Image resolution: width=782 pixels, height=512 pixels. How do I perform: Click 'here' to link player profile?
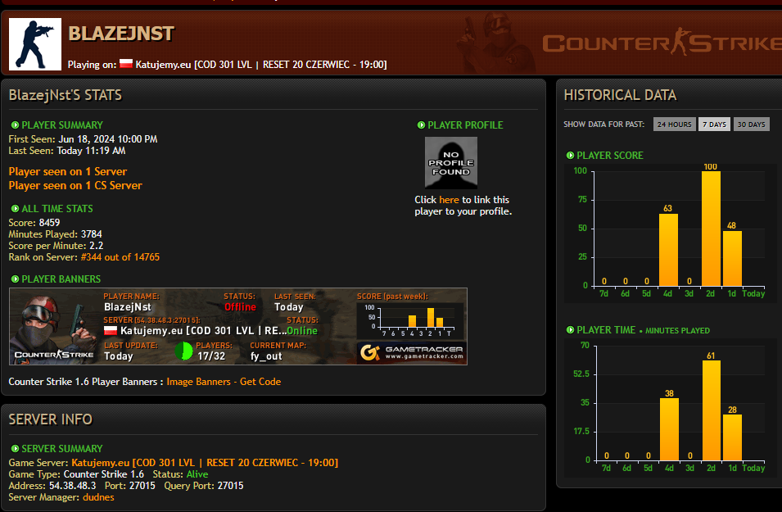pyautogui.click(x=449, y=200)
